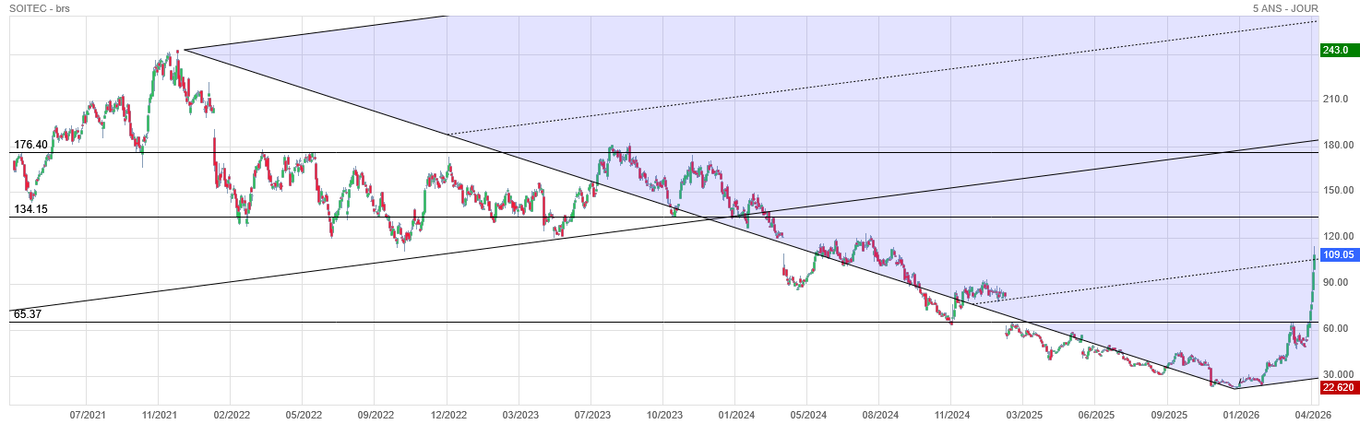The image size is (1360, 424).
Task: Click the 09/2025 date axis label
Action: [x=1167, y=415]
